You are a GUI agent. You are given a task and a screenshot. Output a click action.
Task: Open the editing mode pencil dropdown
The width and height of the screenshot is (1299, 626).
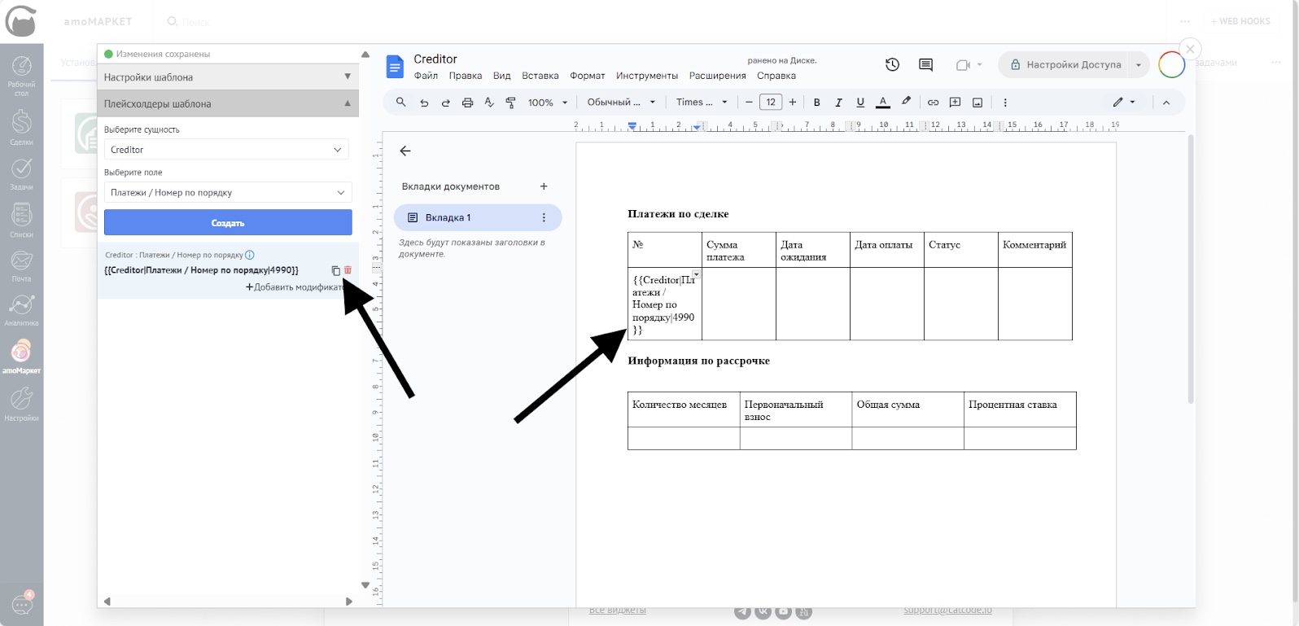pos(1124,103)
